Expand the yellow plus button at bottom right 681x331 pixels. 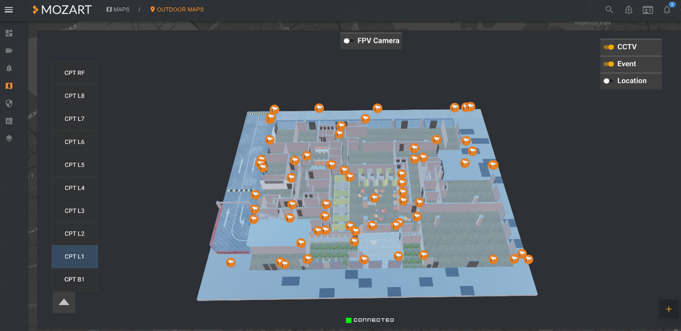pyautogui.click(x=668, y=309)
